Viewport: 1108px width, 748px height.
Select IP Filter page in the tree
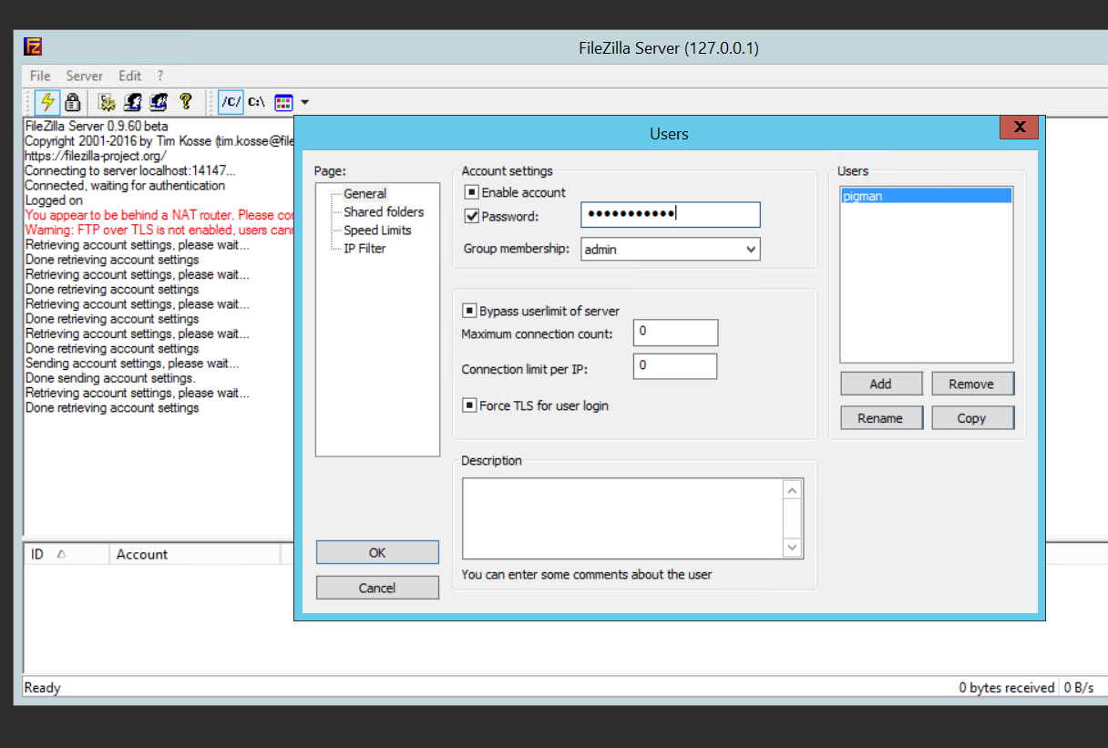pyautogui.click(x=364, y=248)
